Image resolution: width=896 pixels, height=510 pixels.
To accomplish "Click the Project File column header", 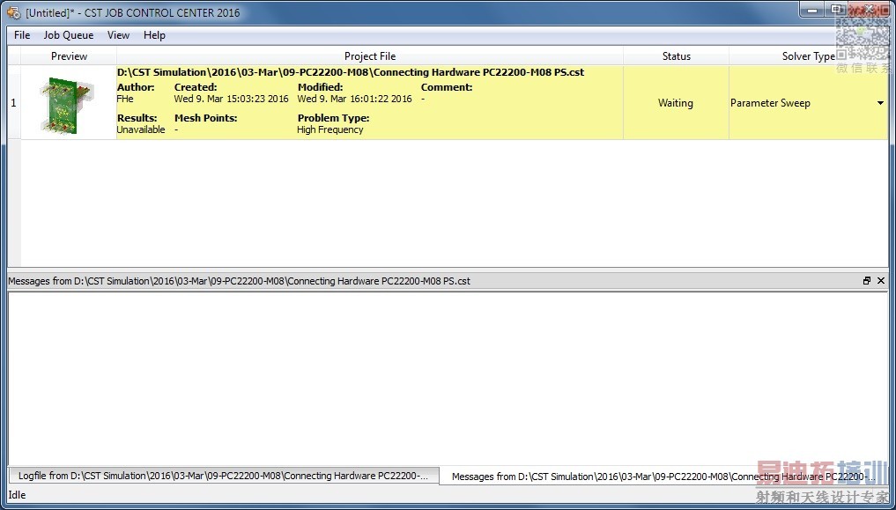I will coord(370,56).
